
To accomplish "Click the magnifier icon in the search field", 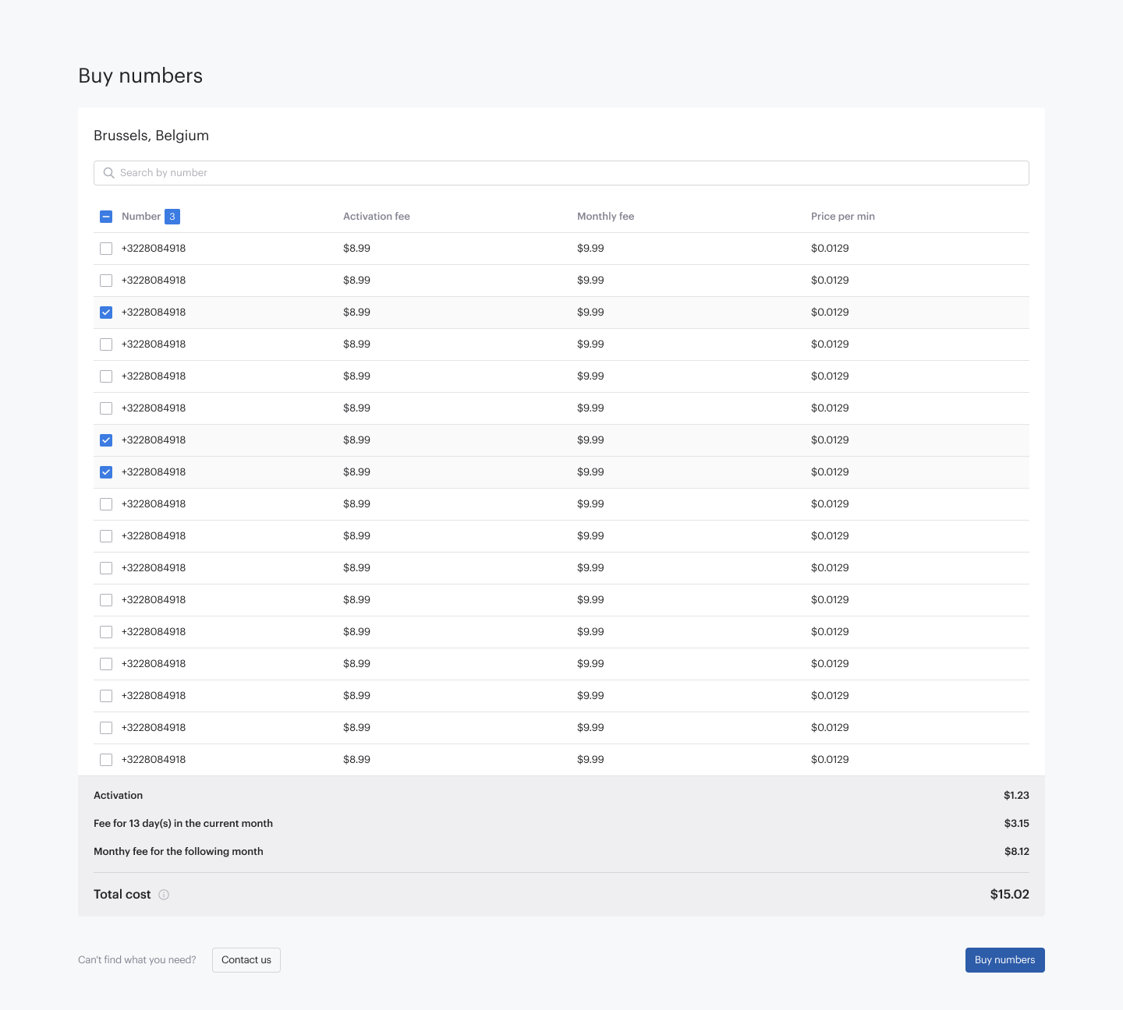I will click(x=109, y=173).
